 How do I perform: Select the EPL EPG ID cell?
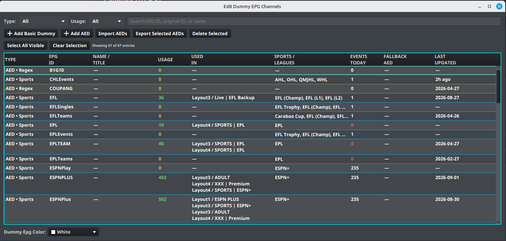click(70, 125)
